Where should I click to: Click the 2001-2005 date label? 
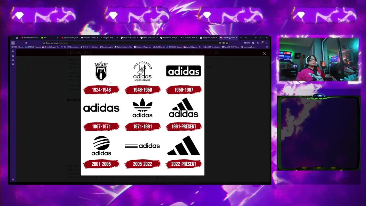tap(101, 164)
